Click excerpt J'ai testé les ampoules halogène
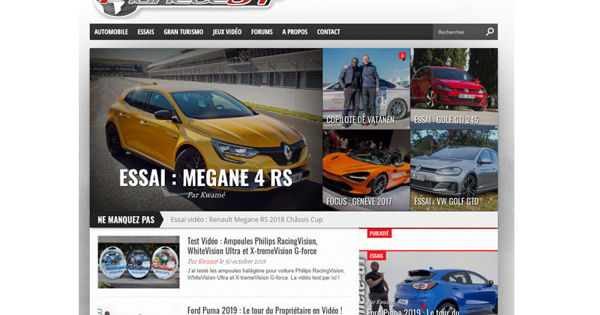This screenshot has width=600, height=315. pos(265,274)
